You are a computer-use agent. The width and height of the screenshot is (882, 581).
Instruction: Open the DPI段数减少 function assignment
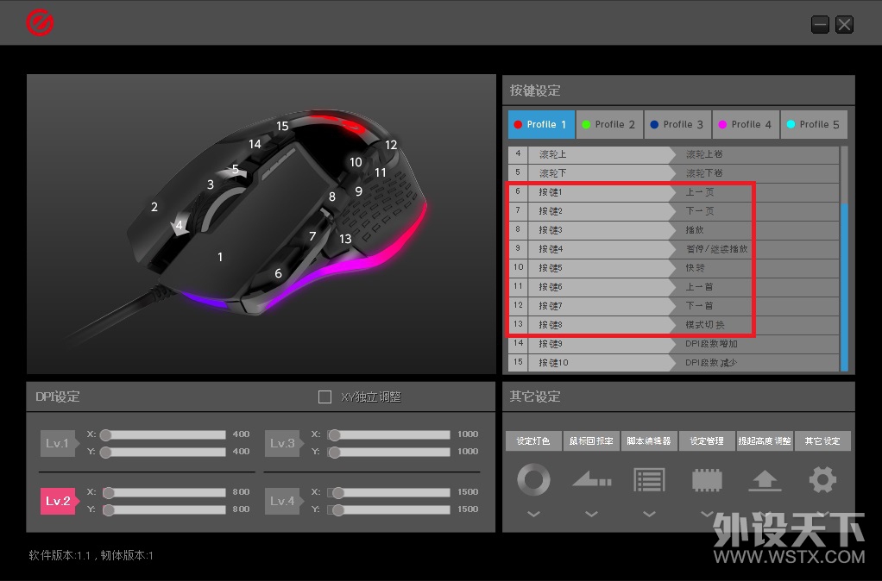point(711,362)
